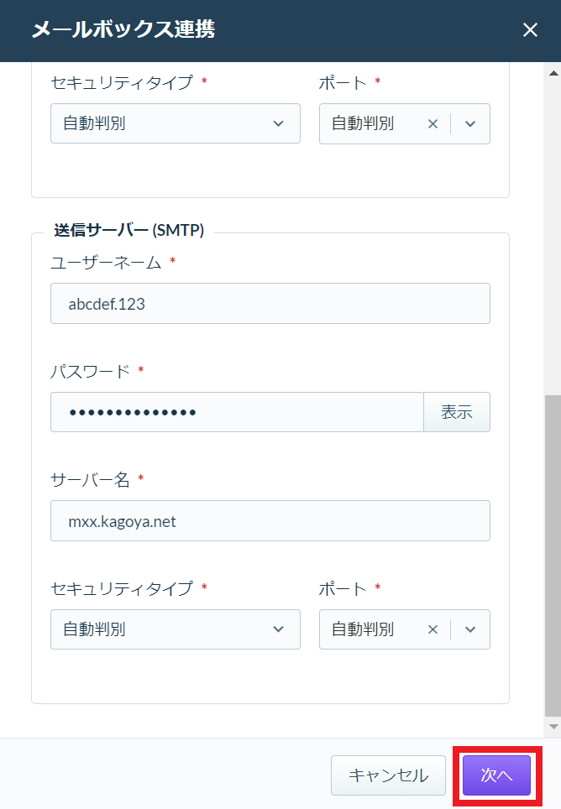Open the upper セキュリティタイプ dropdown

pos(176,123)
